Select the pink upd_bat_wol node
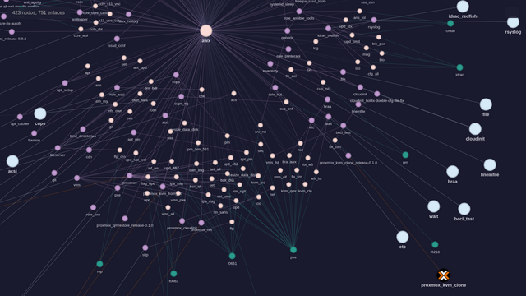Screen dimensions: 526x296 [x=136, y=153]
